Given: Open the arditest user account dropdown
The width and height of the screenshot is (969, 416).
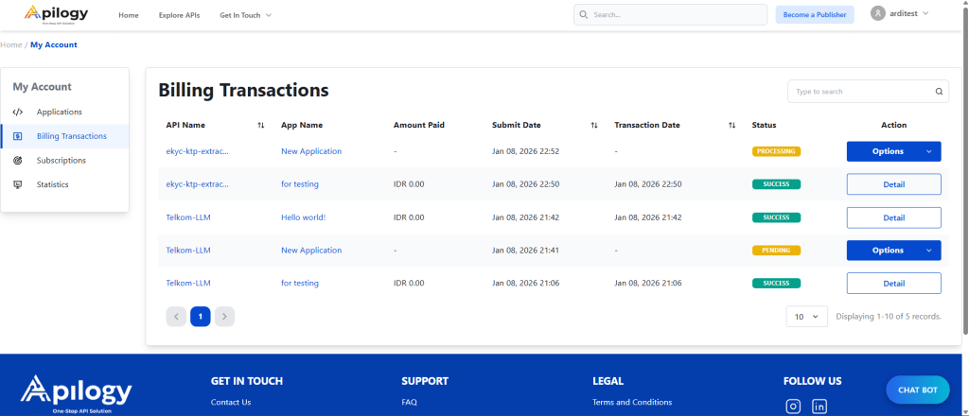Looking at the screenshot, I should 900,13.
